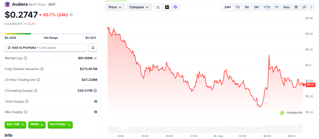Open the Compare dropdown
This screenshot has width=319, height=139.
click(139, 7)
